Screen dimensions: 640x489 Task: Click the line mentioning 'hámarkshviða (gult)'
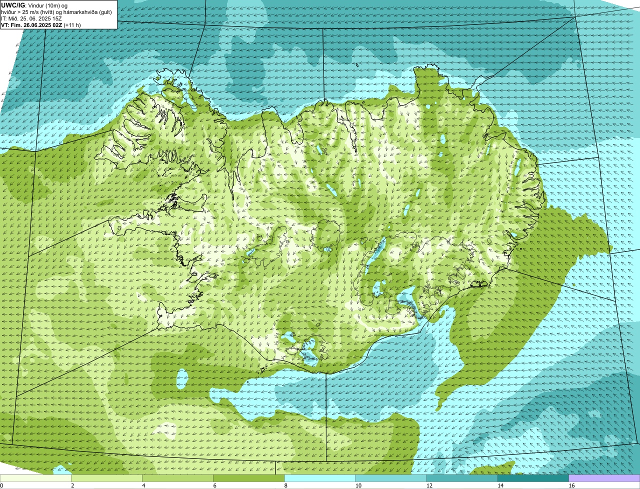pos(57,11)
